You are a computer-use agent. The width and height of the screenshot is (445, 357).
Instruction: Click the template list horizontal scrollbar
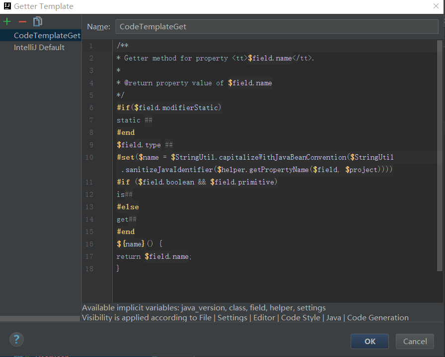click(40, 319)
